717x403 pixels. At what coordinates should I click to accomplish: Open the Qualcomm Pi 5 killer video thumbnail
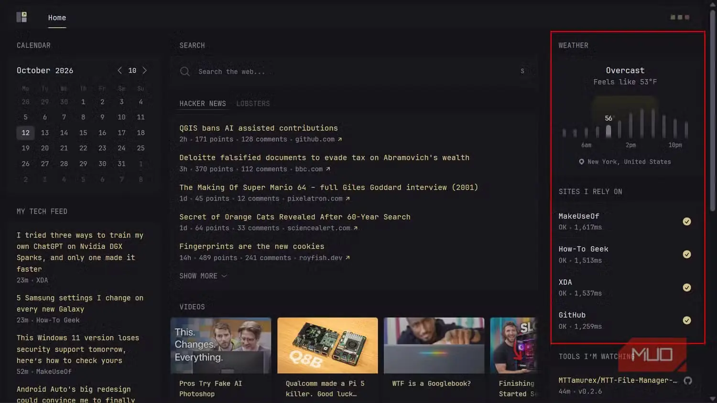[x=327, y=346]
